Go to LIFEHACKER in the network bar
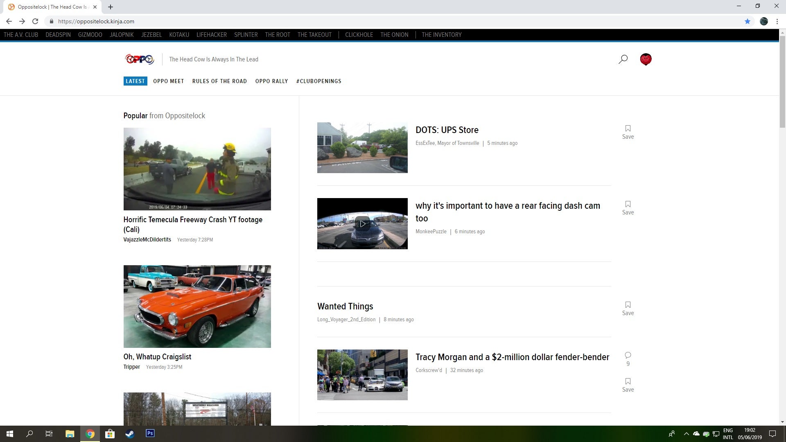Image resolution: width=786 pixels, height=442 pixels. [x=212, y=35]
